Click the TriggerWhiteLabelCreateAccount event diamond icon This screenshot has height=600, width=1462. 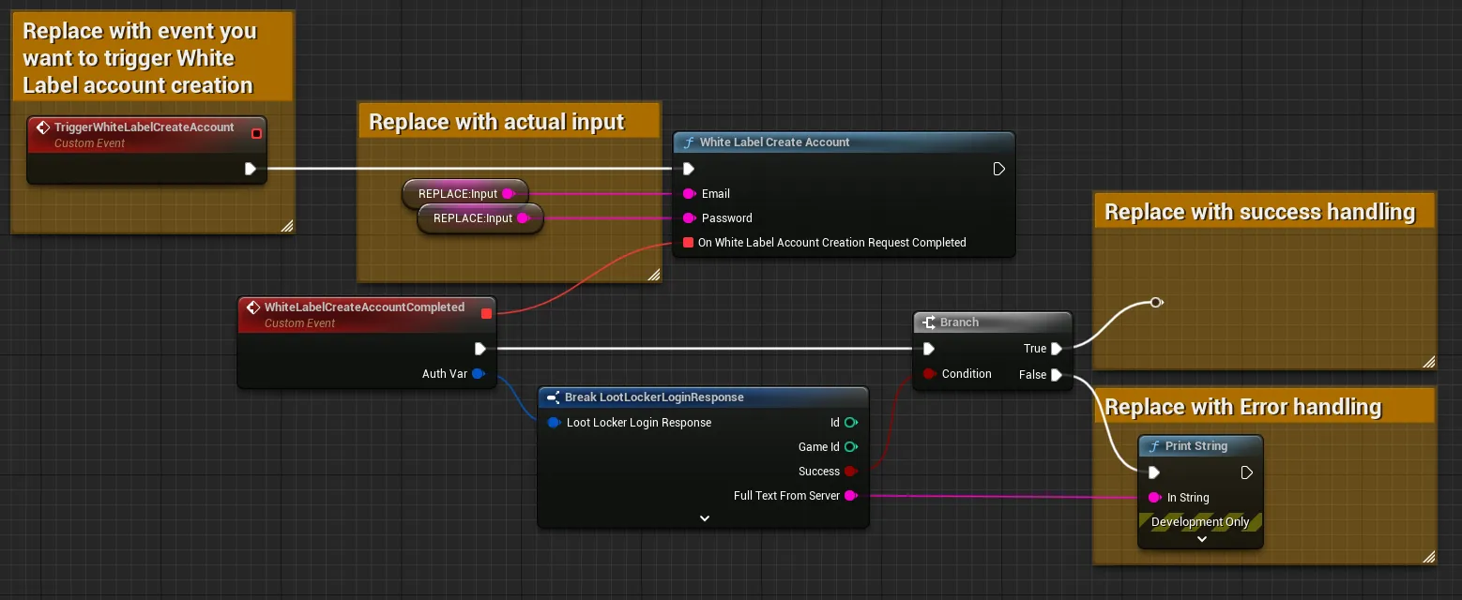[42, 127]
